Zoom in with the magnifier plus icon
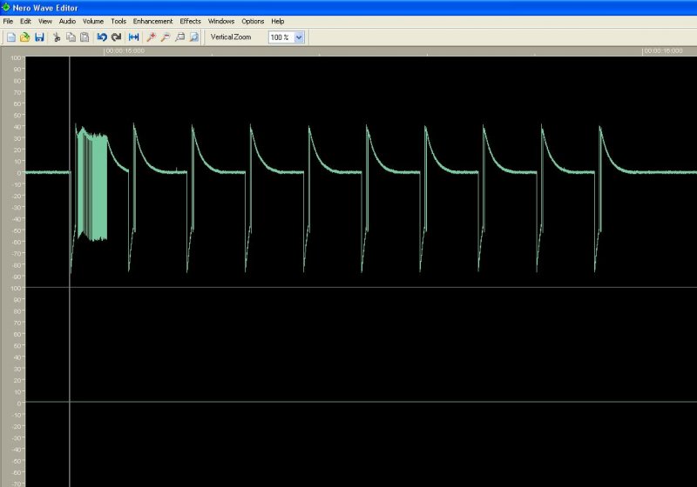 pos(151,37)
